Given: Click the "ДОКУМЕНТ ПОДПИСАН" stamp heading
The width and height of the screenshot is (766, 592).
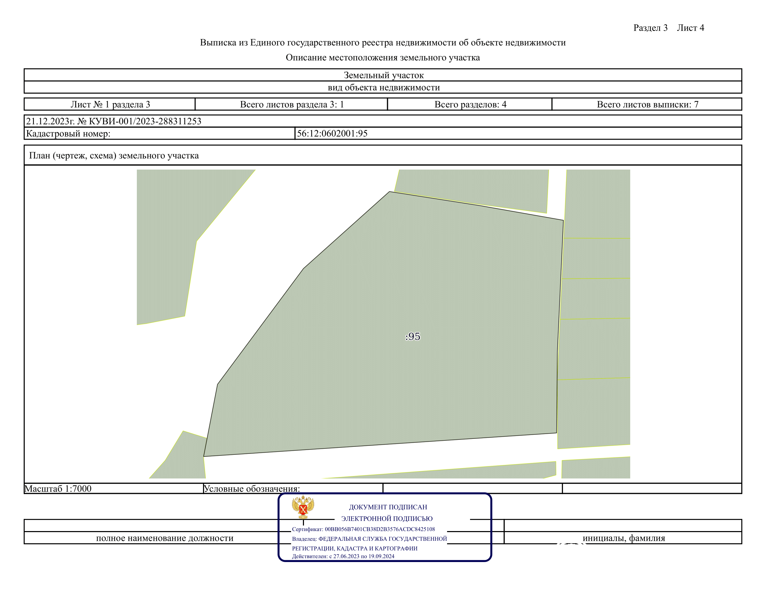Looking at the screenshot, I should click(388, 507).
